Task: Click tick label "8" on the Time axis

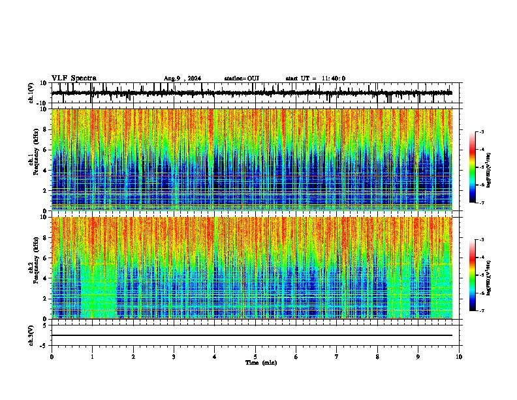Action: click(377, 357)
